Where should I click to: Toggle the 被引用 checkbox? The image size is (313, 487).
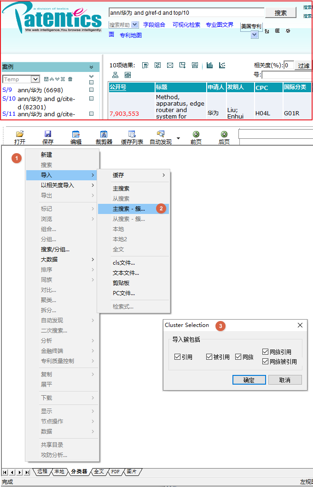(x=209, y=357)
